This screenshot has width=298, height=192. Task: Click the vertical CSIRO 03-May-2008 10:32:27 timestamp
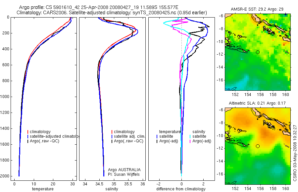[x=295, y=153]
